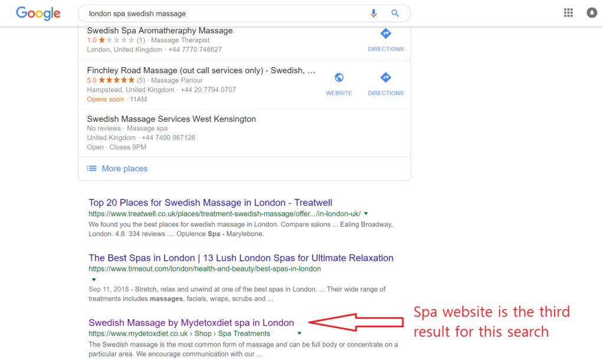Screen dimensions: 604x360
Task: Click phone number +44 7490 967126
Action: coord(168,138)
